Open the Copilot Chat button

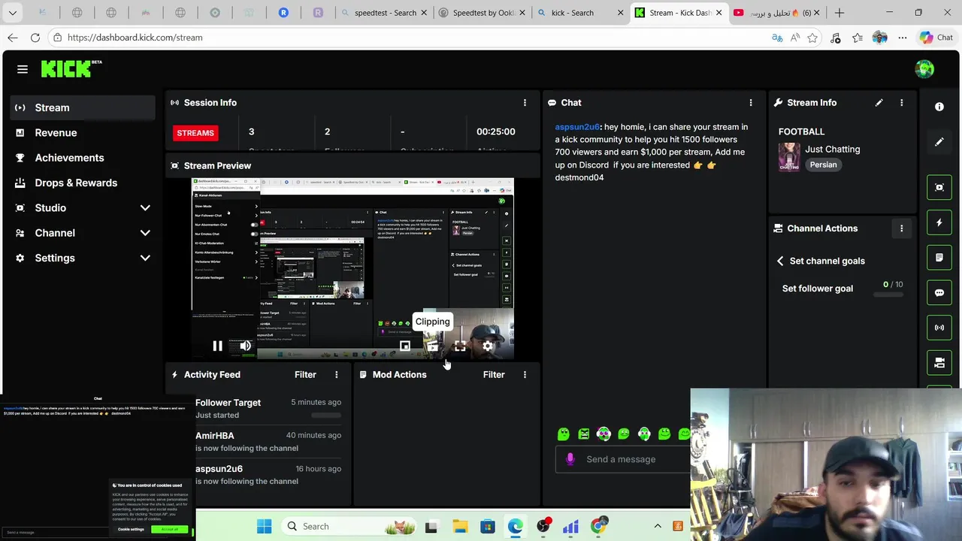[936, 38]
